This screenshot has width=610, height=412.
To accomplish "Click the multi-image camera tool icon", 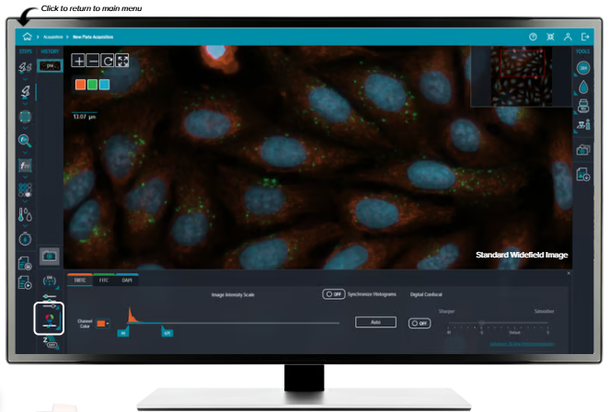I will tap(583, 149).
